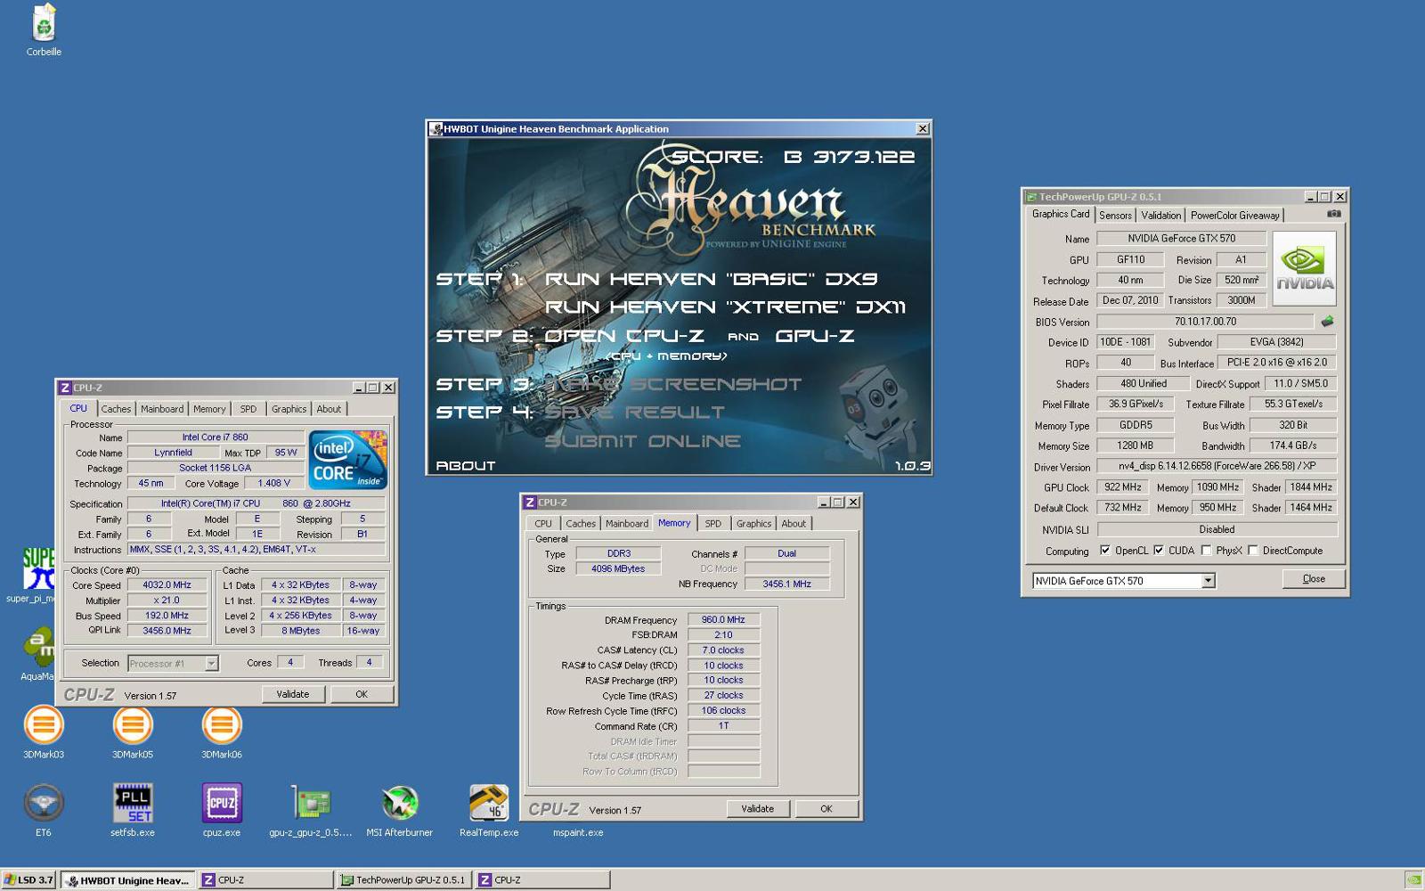Click OK in the CPU-Z CPU window
The width and height of the screenshot is (1425, 891).
pyautogui.click(x=362, y=694)
